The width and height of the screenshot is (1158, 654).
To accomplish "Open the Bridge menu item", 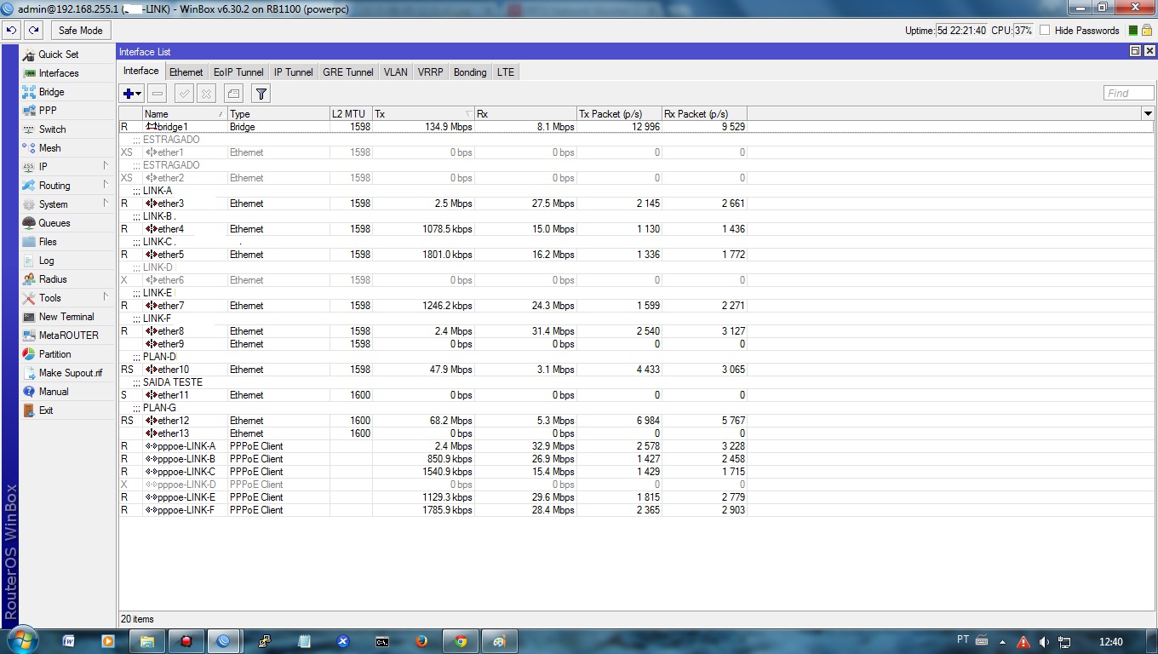I will pos(66,92).
